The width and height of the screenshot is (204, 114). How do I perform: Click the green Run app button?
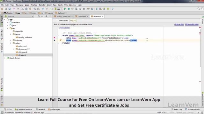coord(65,9)
